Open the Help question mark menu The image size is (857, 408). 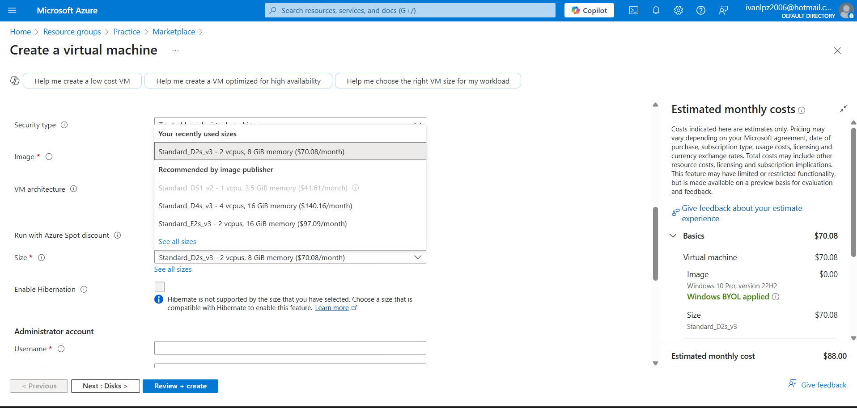[x=701, y=10]
